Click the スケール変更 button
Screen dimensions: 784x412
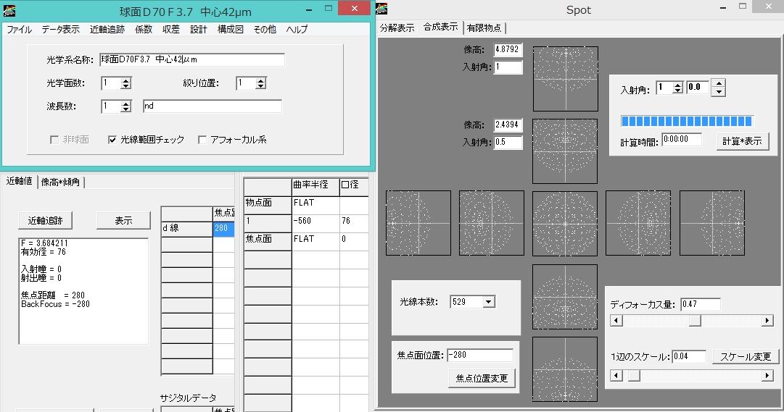pyautogui.click(x=746, y=356)
